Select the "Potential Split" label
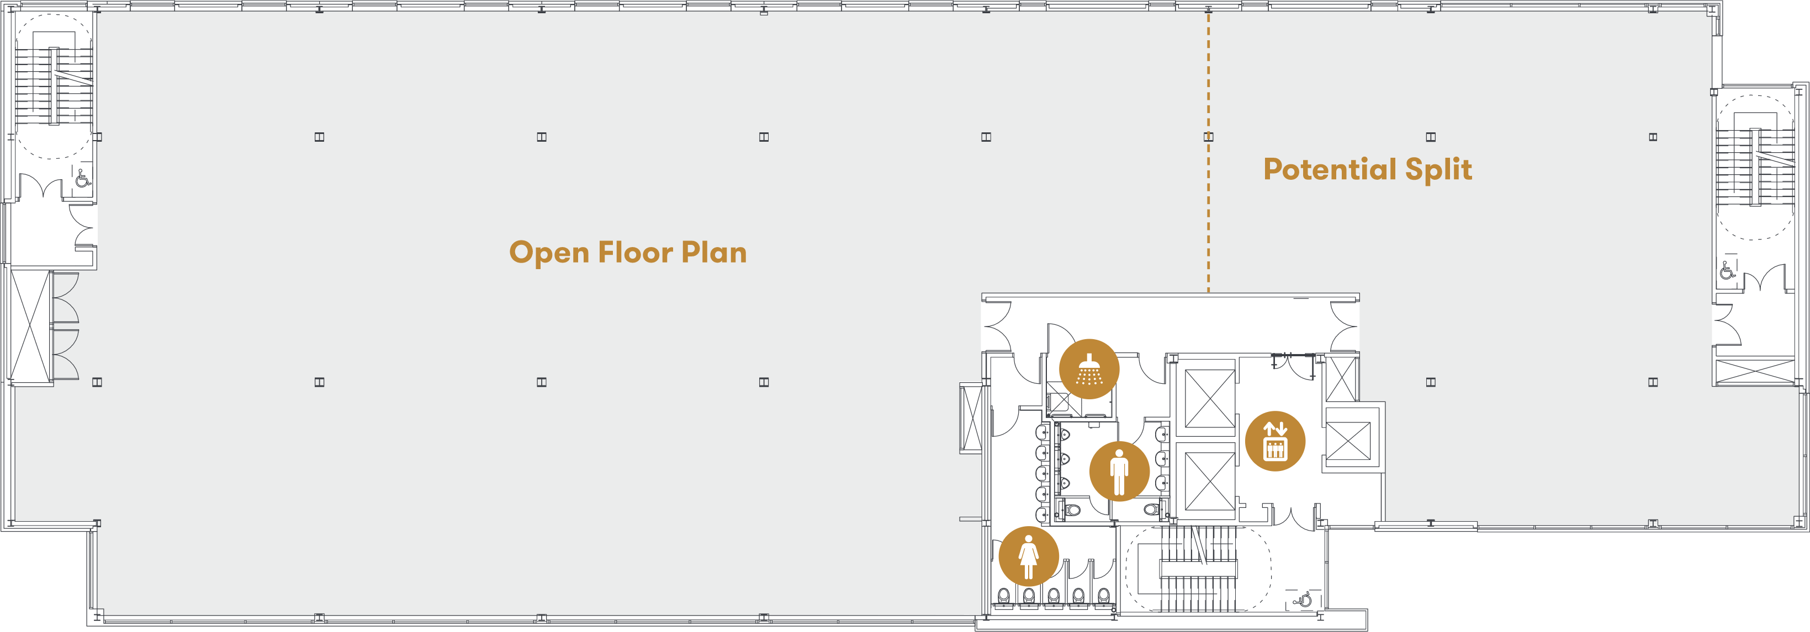1810x632 pixels. (1367, 170)
